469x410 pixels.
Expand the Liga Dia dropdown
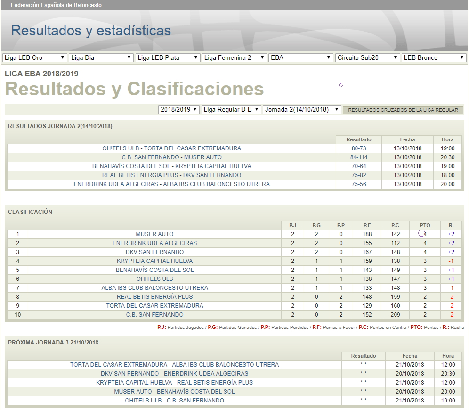[x=101, y=57]
